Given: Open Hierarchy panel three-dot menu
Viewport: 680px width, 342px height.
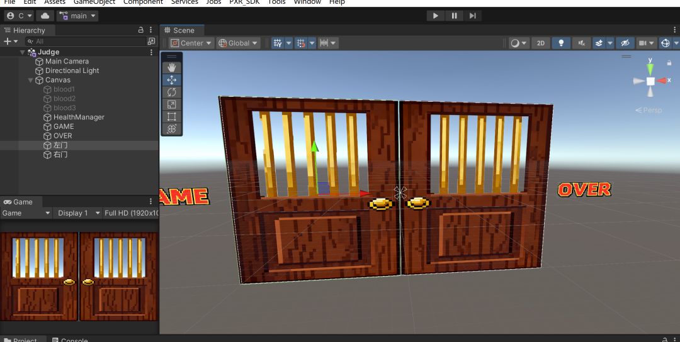Looking at the screenshot, I should 151,30.
